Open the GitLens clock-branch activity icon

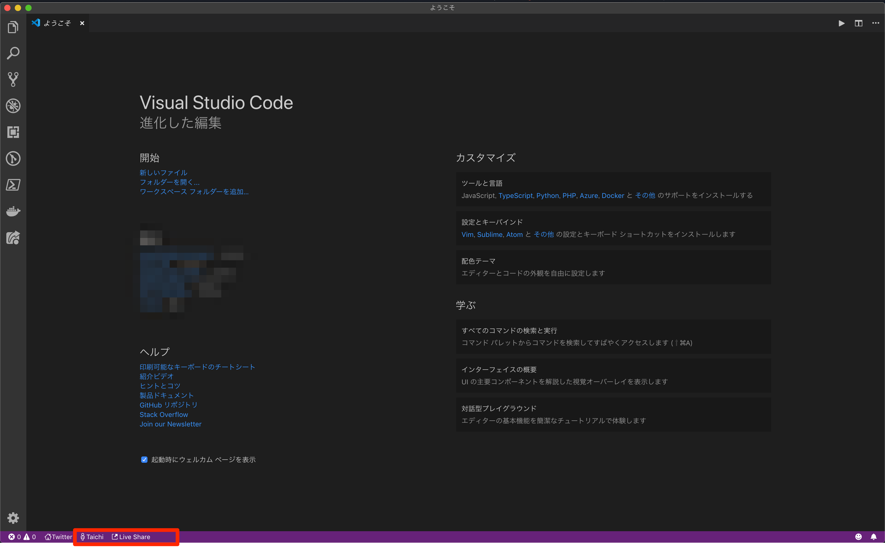(13, 159)
